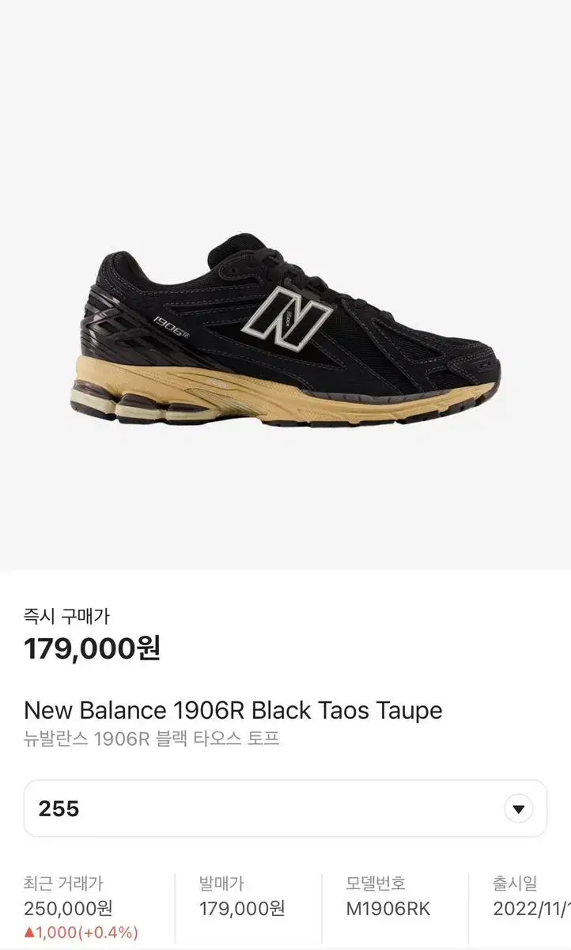Open New Balance 1906R Black Taos Taupe title
Screen dimensions: 571x950
pos(233,709)
